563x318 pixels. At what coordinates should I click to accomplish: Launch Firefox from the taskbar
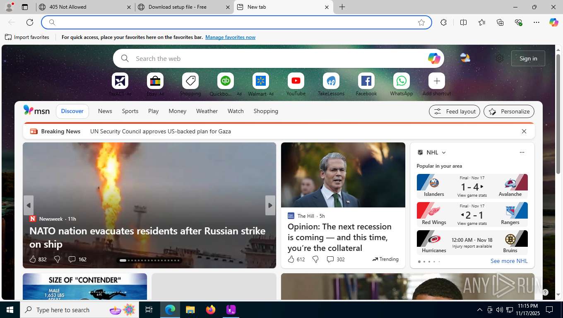pyautogui.click(x=211, y=310)
